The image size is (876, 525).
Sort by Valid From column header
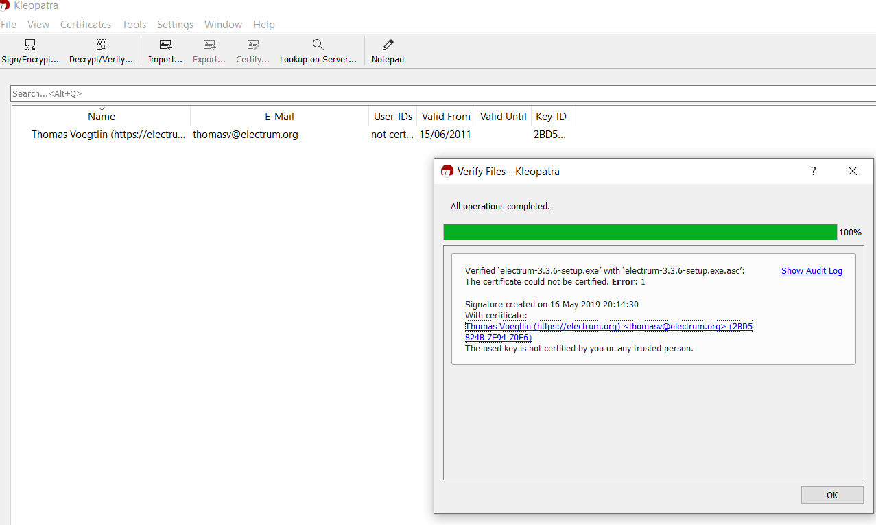(446, 116)
